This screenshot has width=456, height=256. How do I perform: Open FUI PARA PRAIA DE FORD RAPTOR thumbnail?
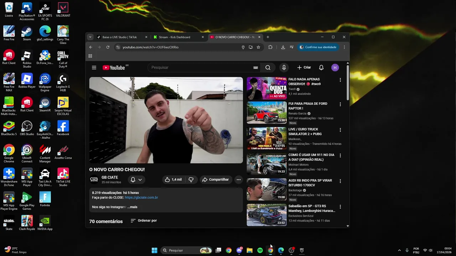[267, 112]
